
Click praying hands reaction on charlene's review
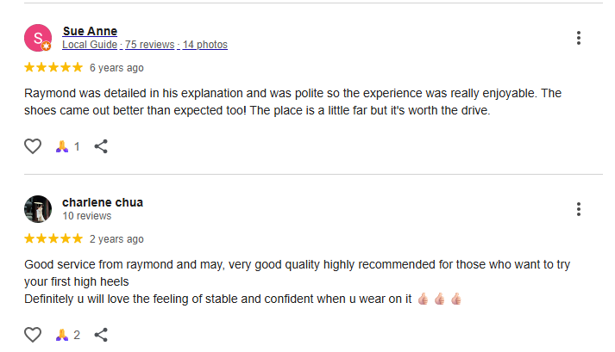(x=62, y=335)
